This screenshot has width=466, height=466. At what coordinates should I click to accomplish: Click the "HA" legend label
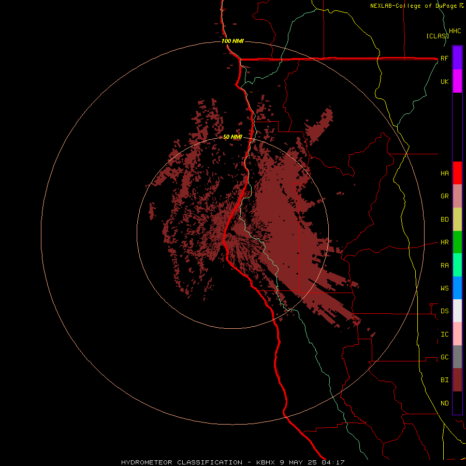click(x=445, y=173)
